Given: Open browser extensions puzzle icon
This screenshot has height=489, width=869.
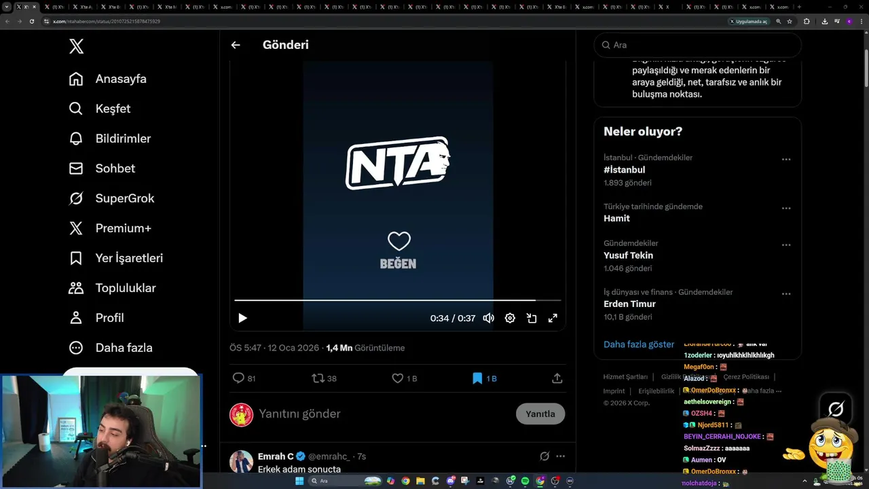Looking at the screenshot, I should [x=807, y=21].
